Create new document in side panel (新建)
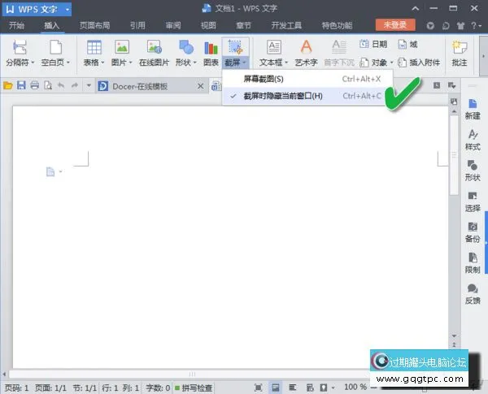488x394 pixels. [x=473, y=109]
